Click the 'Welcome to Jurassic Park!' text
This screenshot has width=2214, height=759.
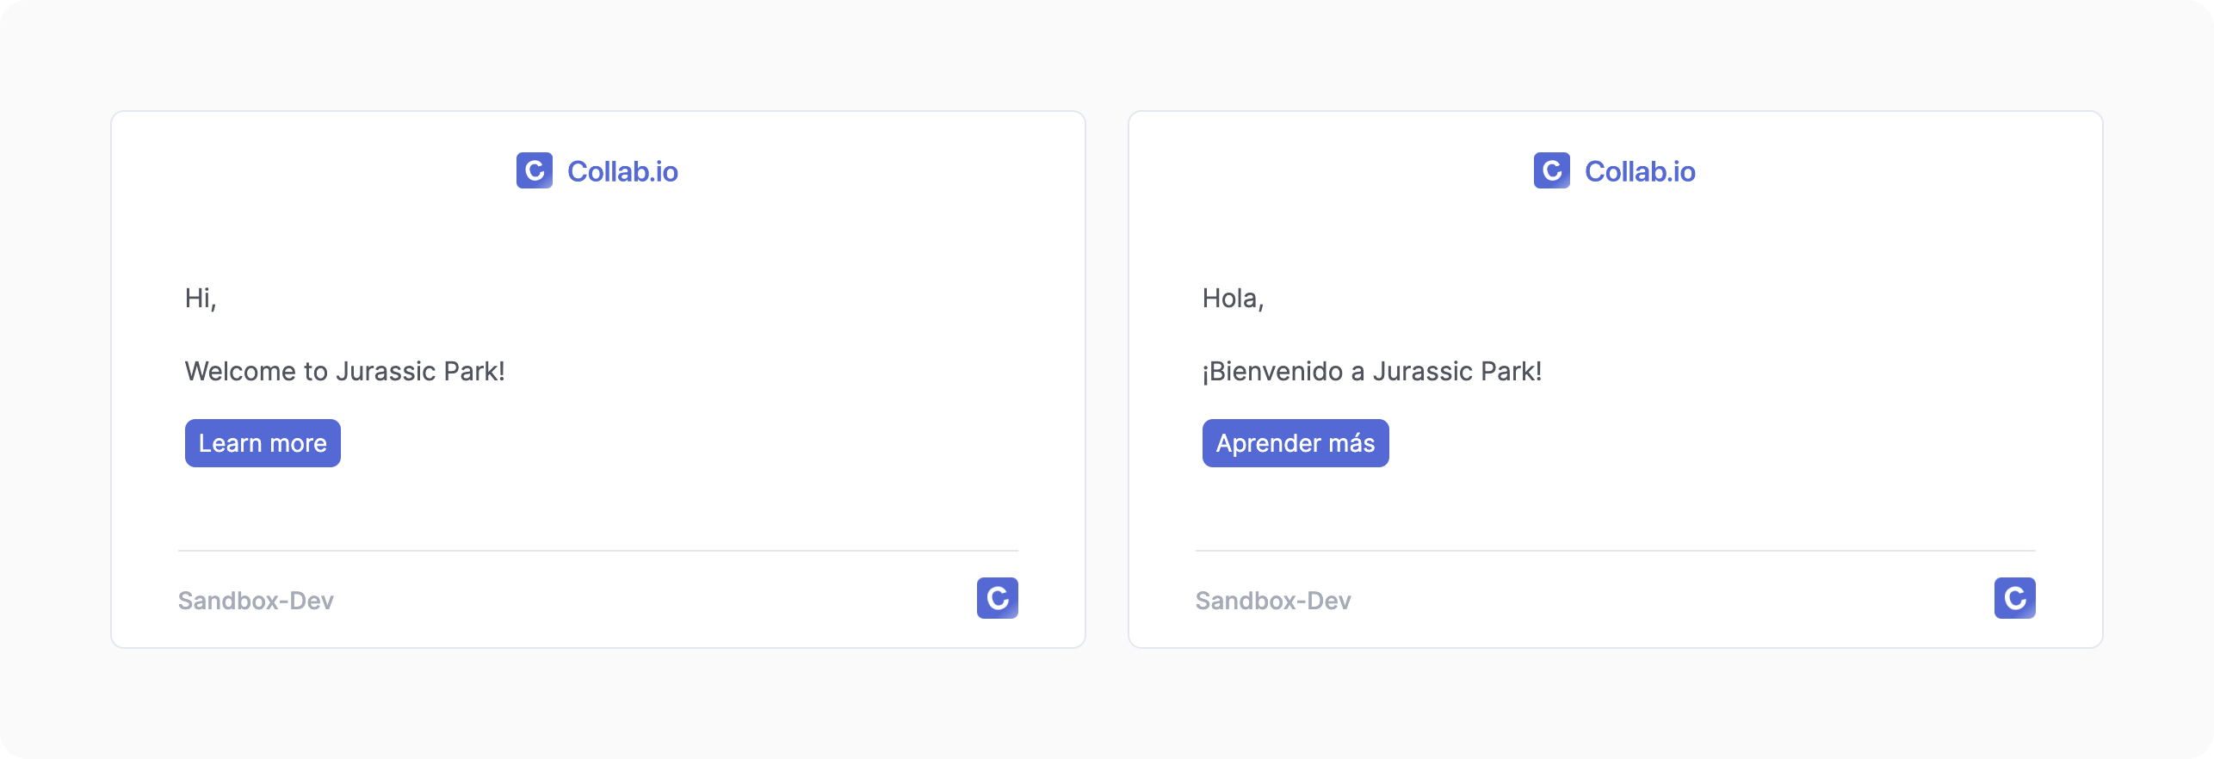coord(344,371)
